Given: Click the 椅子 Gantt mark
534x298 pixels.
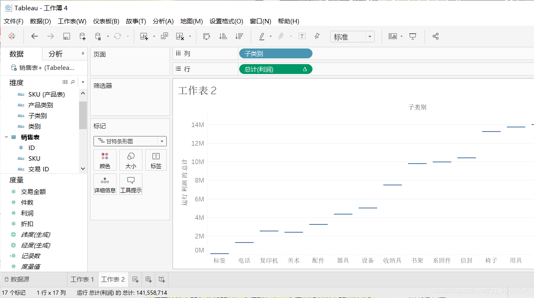Looking at the screenshot, I should [491, 132].
